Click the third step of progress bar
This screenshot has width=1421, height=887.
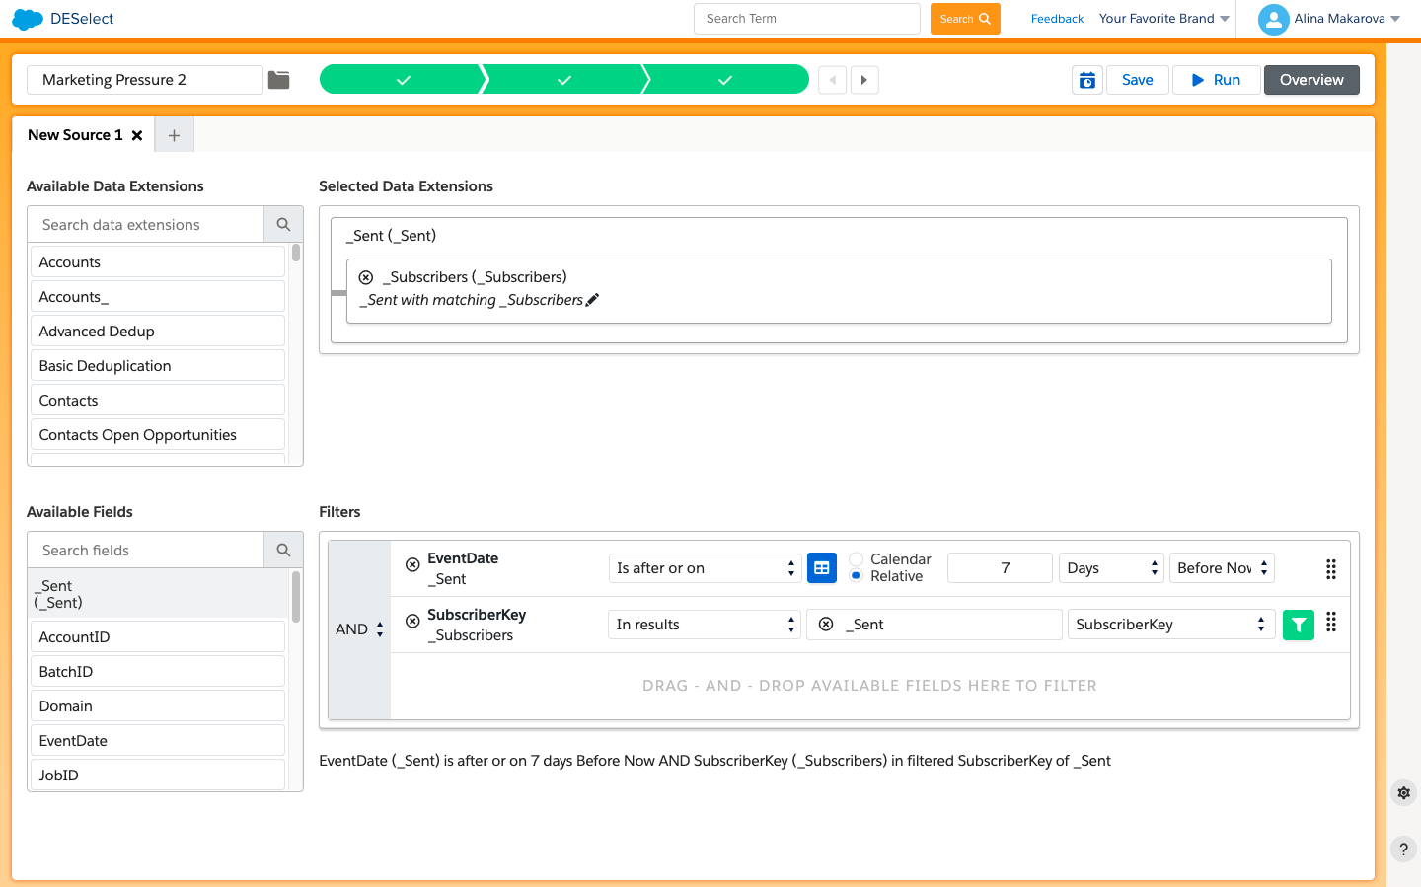tap(725, 80)
